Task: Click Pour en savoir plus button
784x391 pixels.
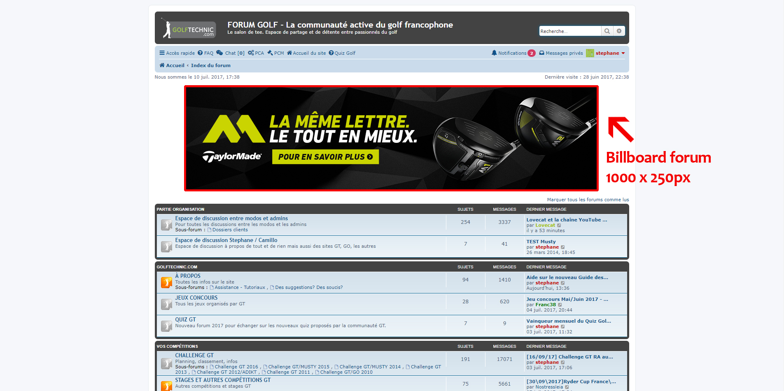Action: coord(325,157)
